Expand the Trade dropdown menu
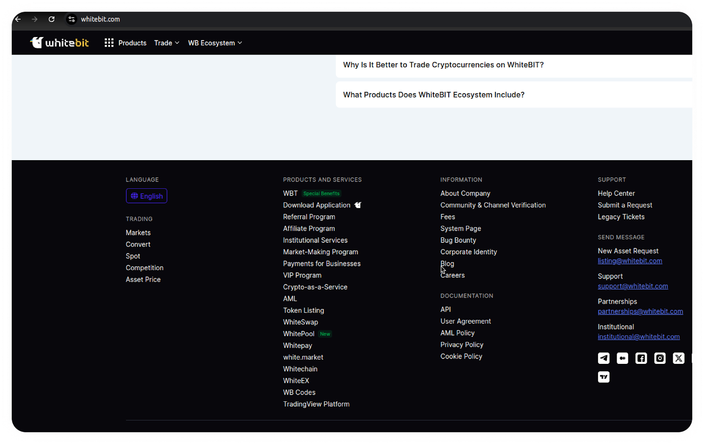The height and width of the screenshot is (444, 704). click(x=167, y=43)
